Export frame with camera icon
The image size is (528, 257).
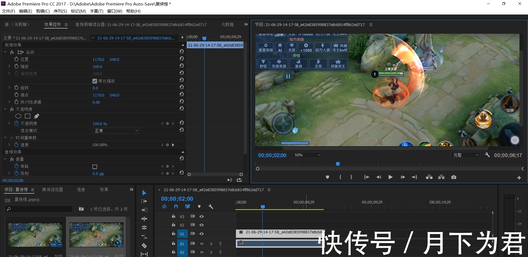click(454, 177)
